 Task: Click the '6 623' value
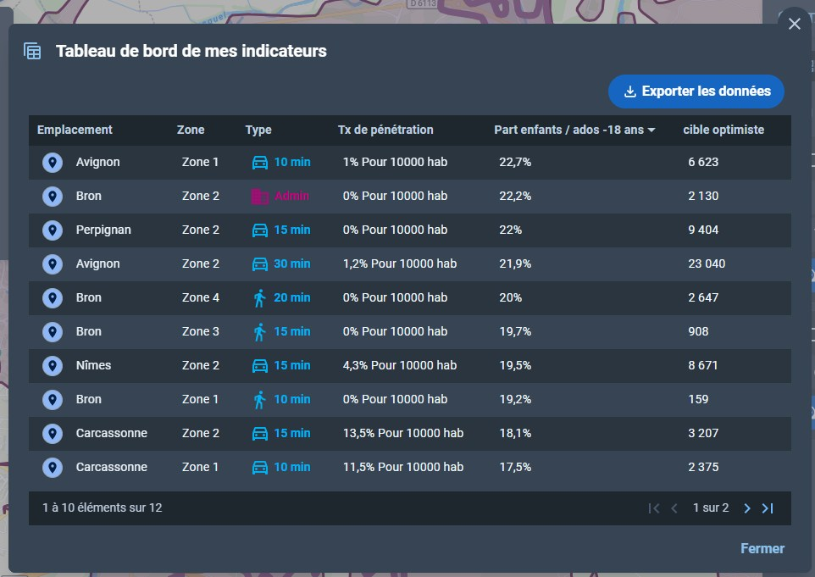[703, 162]
